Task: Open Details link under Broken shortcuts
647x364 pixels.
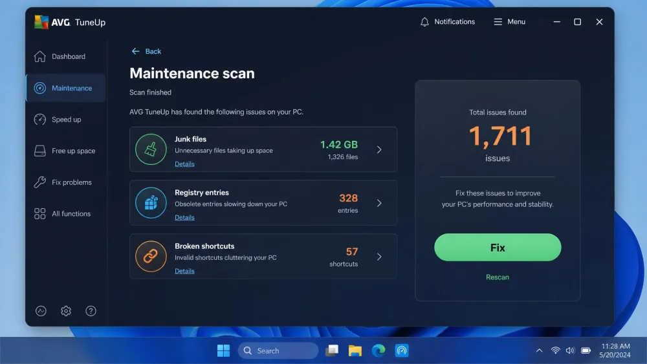Action: point(184,271)
